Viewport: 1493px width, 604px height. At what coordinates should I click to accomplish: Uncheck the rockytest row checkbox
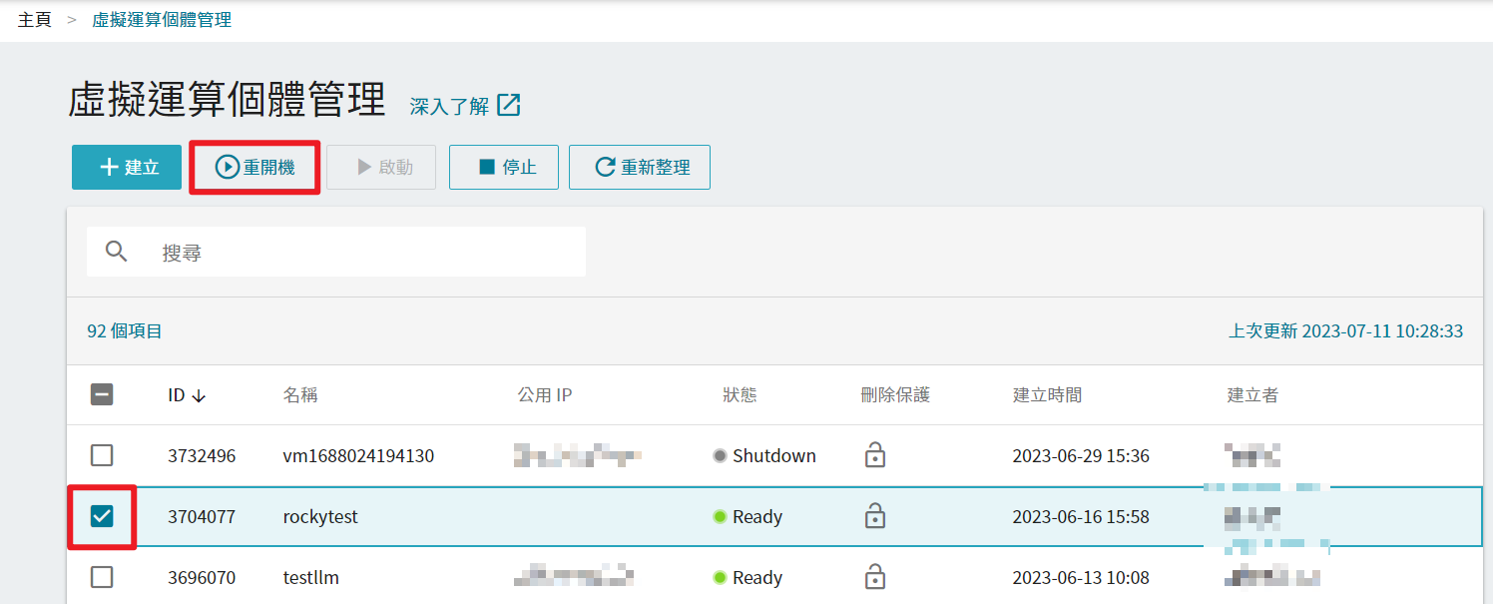[x=102, y=516]
